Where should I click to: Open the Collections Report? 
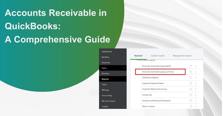(150, 77)
